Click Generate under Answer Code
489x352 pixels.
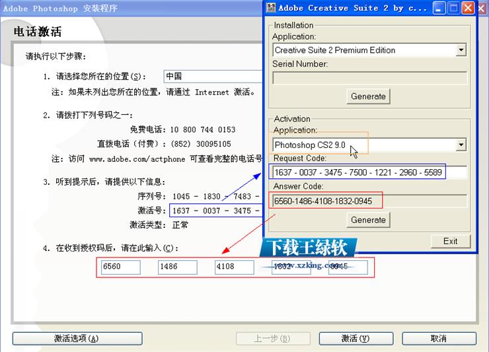click(x=368, y=220)
